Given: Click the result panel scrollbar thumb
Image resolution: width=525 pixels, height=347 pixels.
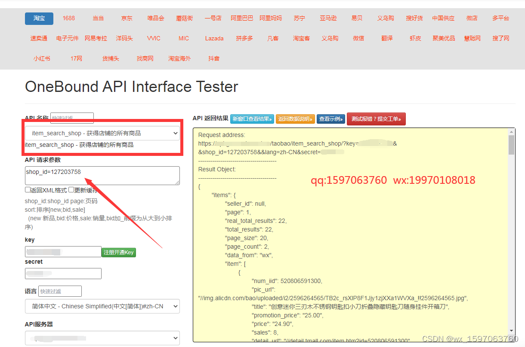Looking at the screenshot, I should point(511,145).
